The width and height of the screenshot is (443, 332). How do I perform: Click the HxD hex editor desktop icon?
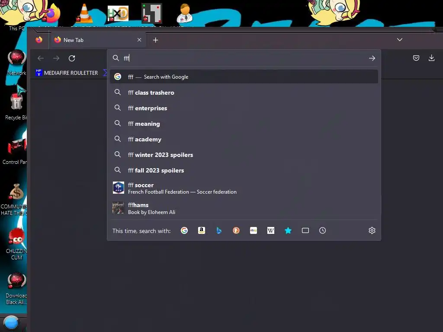(118, 13)
